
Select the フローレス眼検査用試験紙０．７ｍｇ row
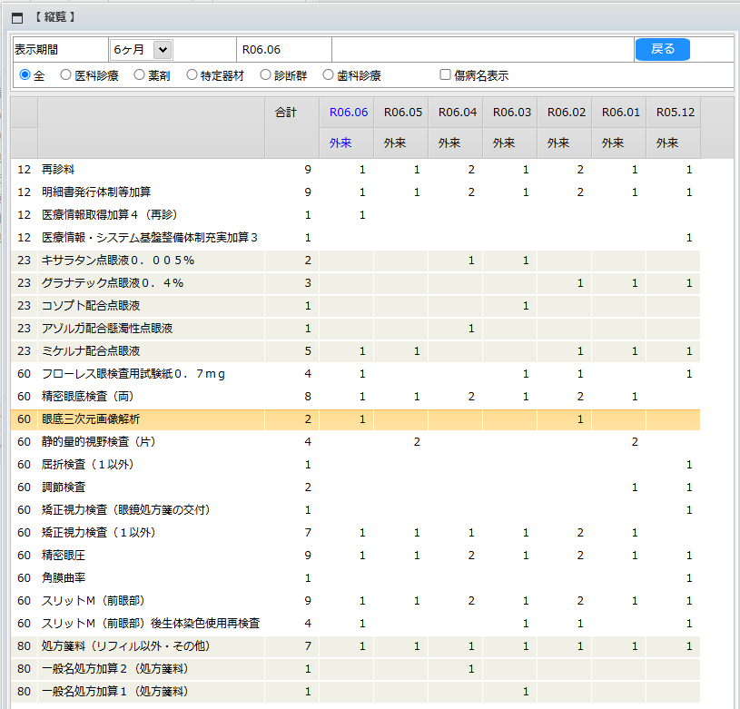pos(355,374)
